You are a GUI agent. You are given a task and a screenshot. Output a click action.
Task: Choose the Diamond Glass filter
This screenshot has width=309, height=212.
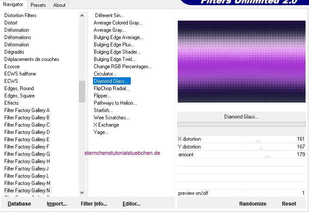click(x=112, y=81)
